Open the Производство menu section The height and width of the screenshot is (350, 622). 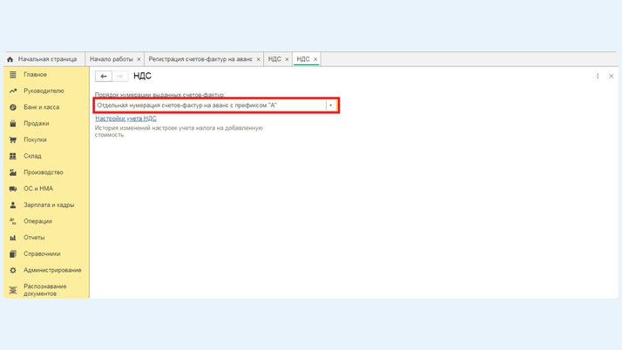[x=44, y=172]
